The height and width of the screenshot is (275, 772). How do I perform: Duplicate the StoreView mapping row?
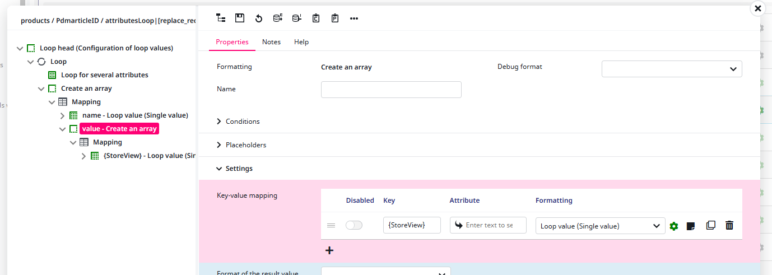(x=711, y=226)
